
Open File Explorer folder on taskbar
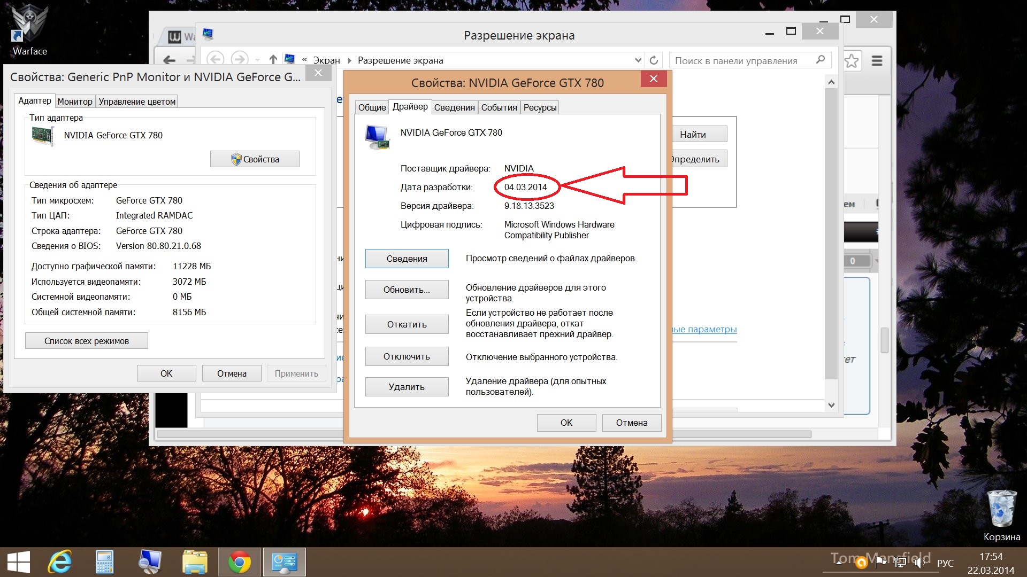[x=195, y=562]
